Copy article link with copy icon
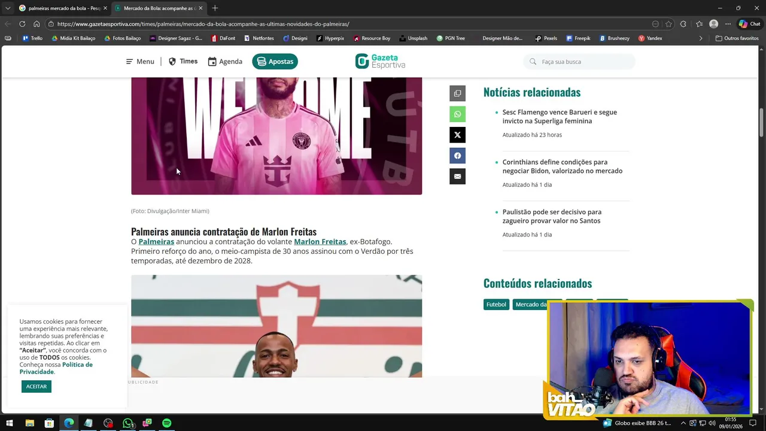The image size is (766, 431). click(457, 93)
